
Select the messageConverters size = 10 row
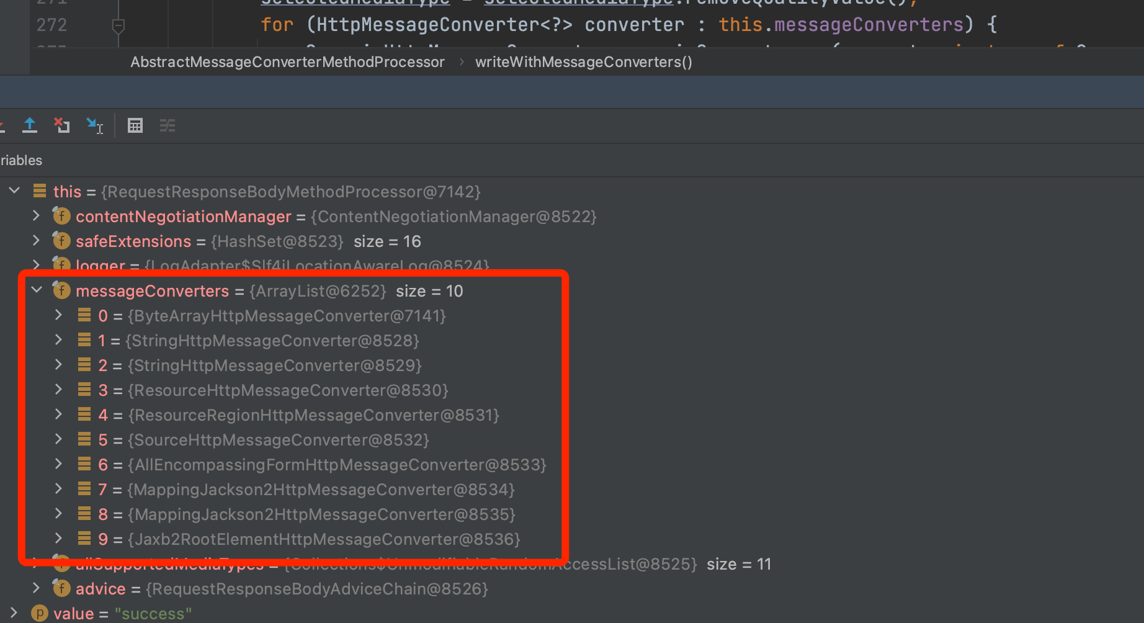tap(572, 291)
